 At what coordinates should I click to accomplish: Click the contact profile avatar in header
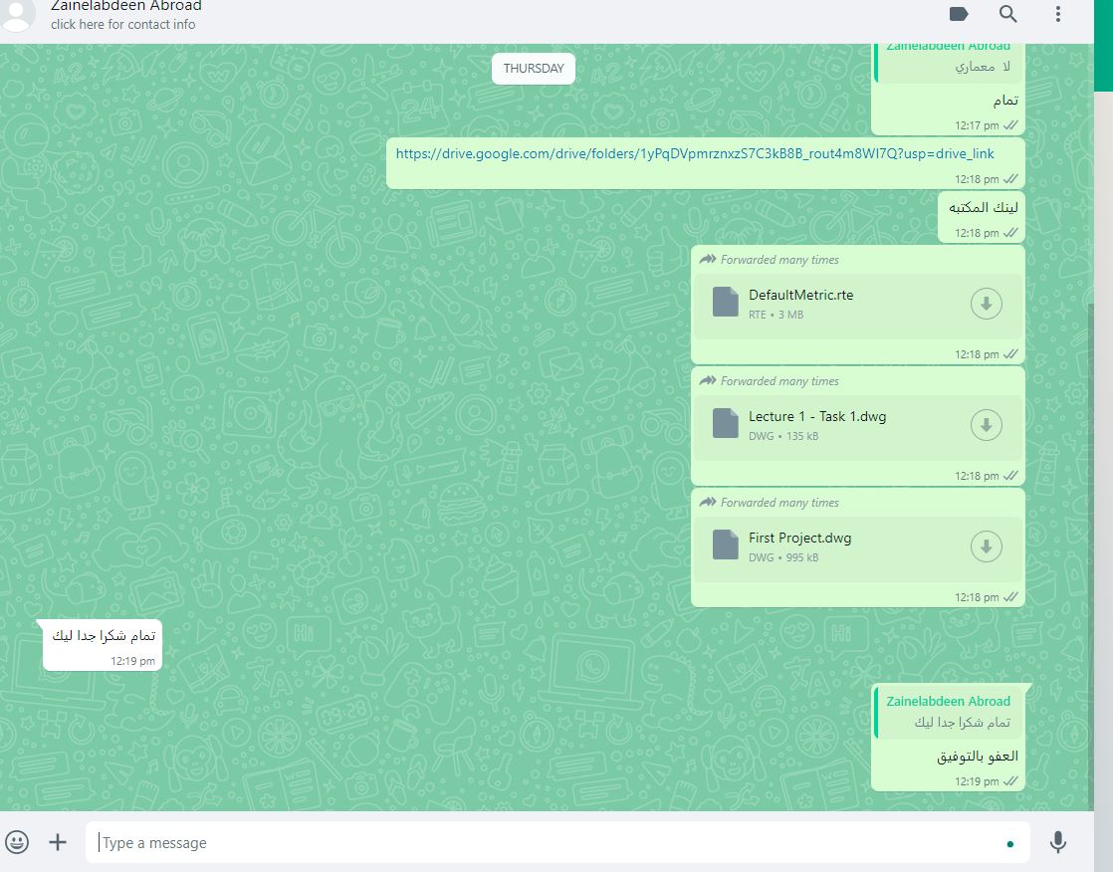[17, 14]
